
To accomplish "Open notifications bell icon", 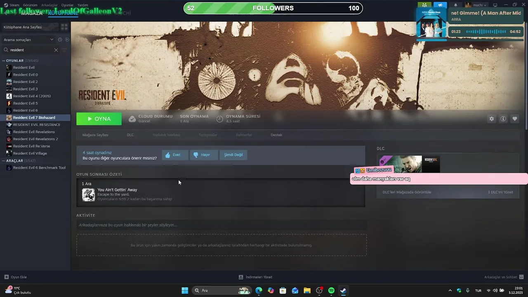I will (x=456, y=5).
